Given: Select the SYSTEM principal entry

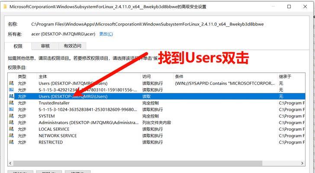Looking at the screenshot, I should 47,116.
